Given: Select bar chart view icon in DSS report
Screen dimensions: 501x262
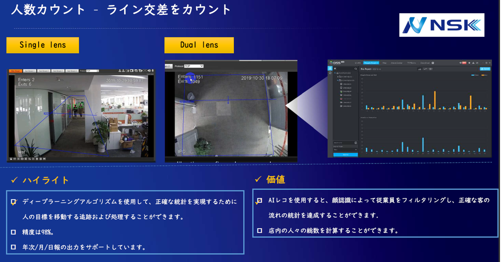Looking at the screenshot, I should [x=420, y=69].
